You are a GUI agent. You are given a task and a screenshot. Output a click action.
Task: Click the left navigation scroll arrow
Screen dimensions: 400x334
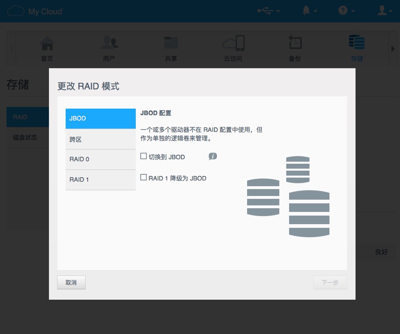tap(11, 49)
